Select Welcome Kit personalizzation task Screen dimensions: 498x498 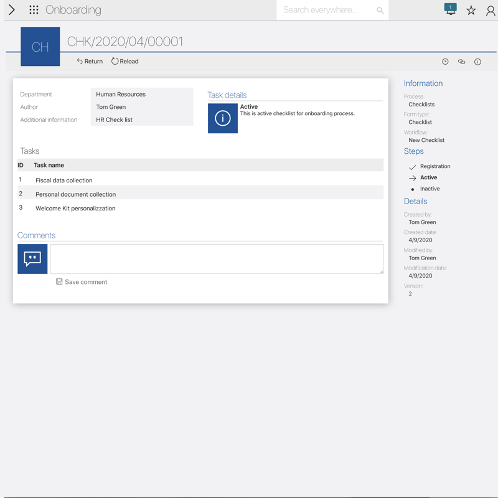click(75, 209)
